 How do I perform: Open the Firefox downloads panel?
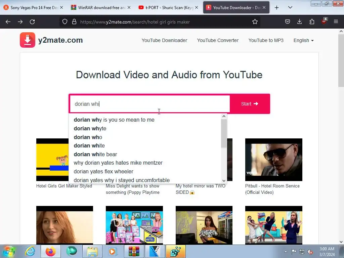click(299, 22)
